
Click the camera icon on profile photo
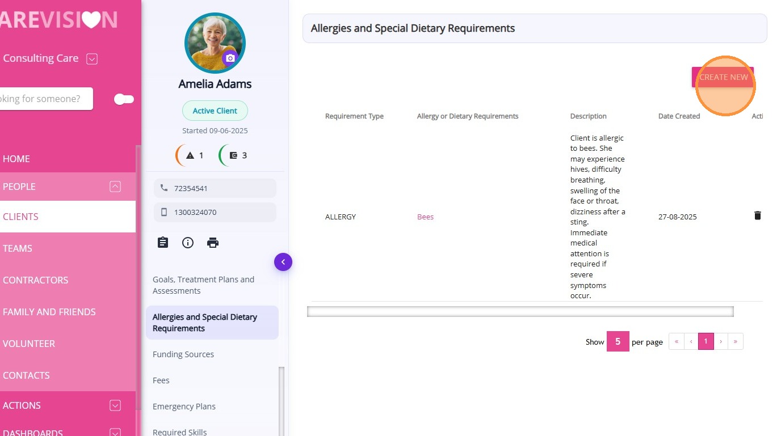[230, 58]
